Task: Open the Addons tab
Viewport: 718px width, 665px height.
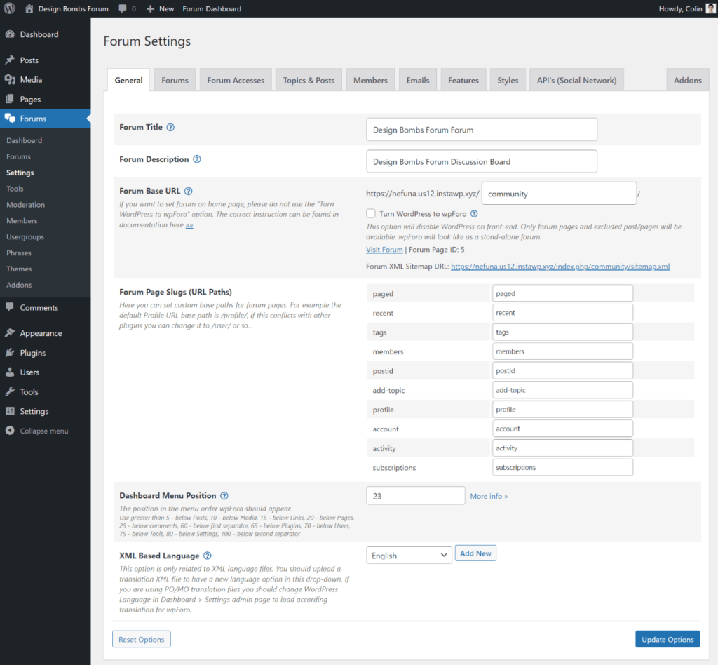Action: tap(688, 80)
